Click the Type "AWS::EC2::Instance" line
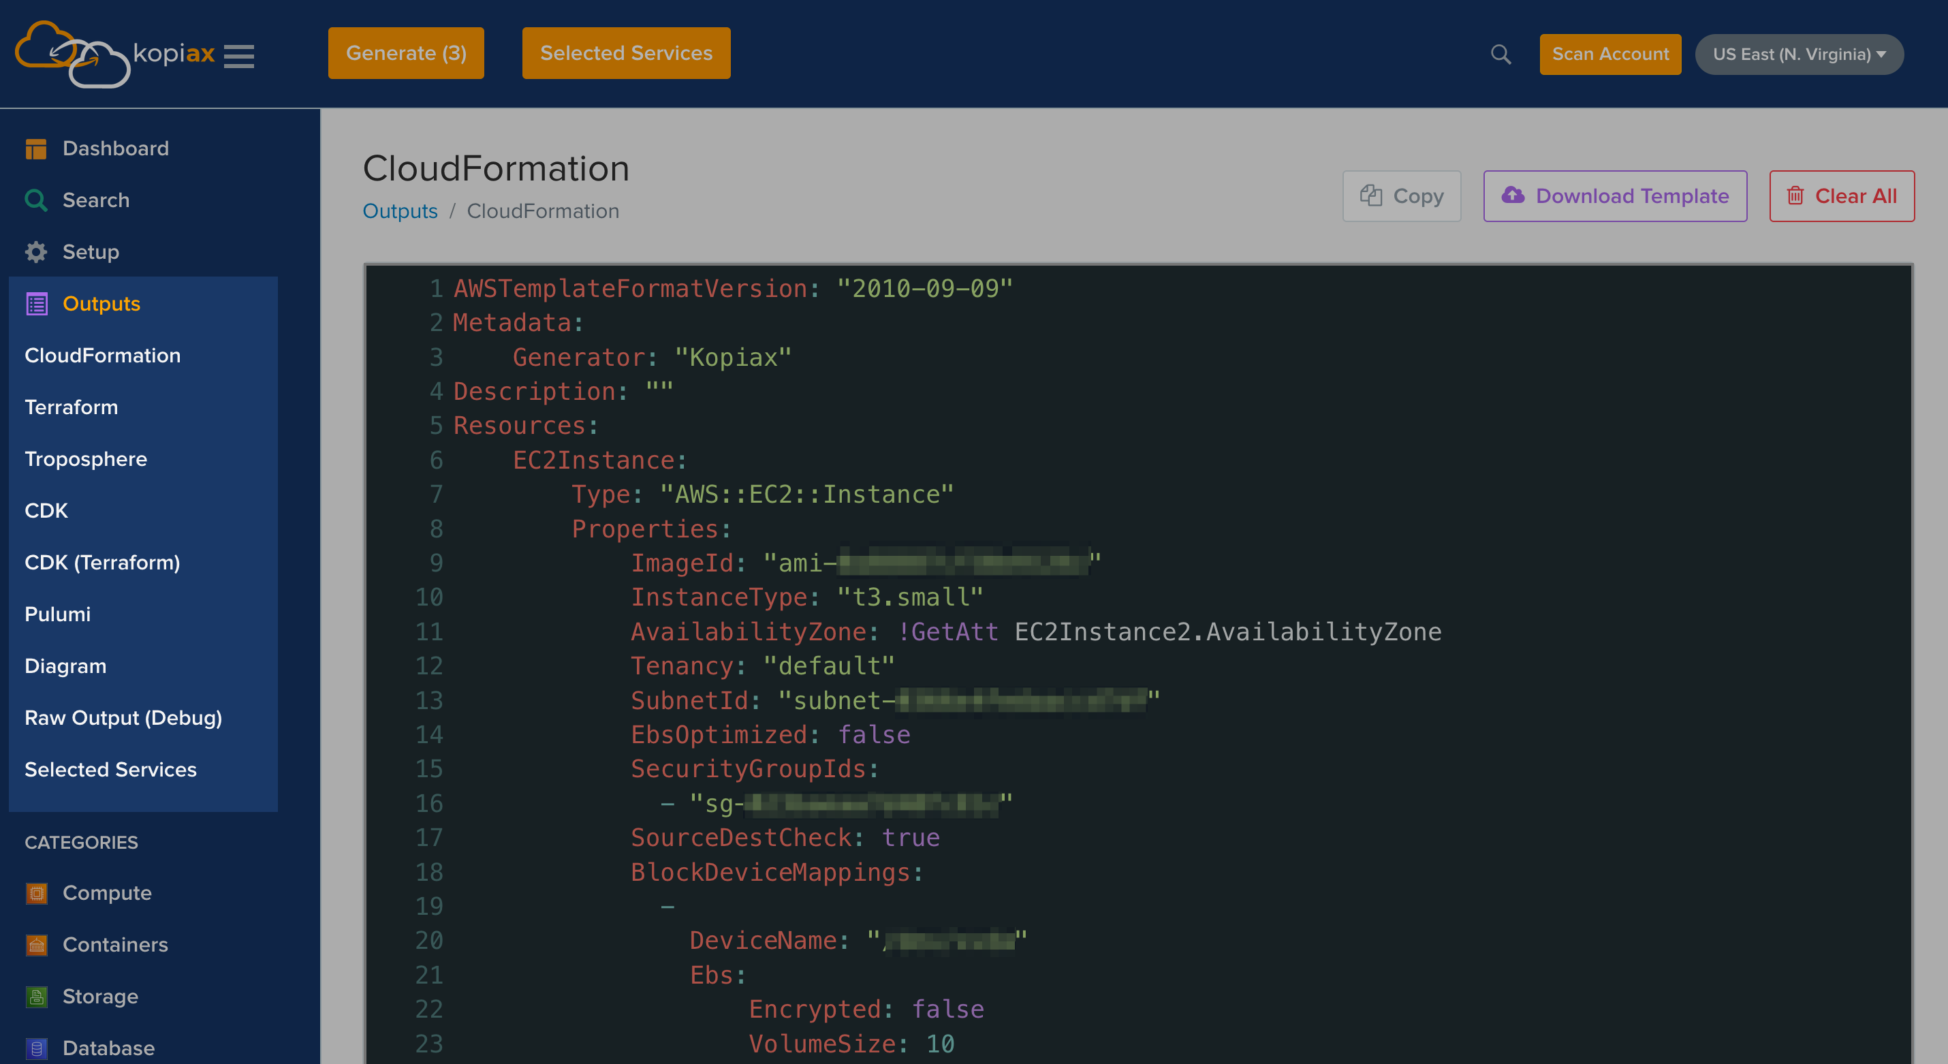 tap(762, 495)
